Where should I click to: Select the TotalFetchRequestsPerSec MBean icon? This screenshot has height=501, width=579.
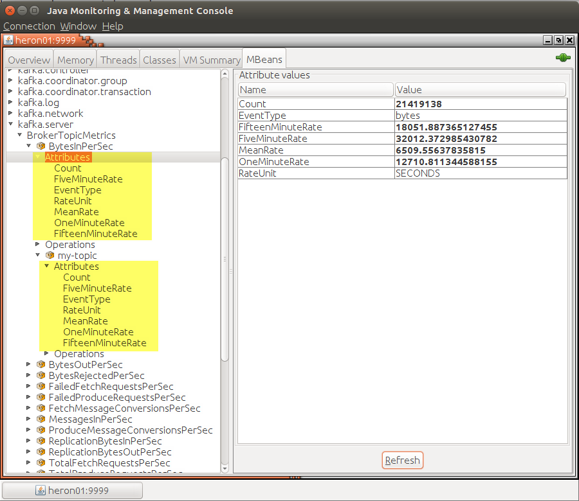tap(41, 462)
